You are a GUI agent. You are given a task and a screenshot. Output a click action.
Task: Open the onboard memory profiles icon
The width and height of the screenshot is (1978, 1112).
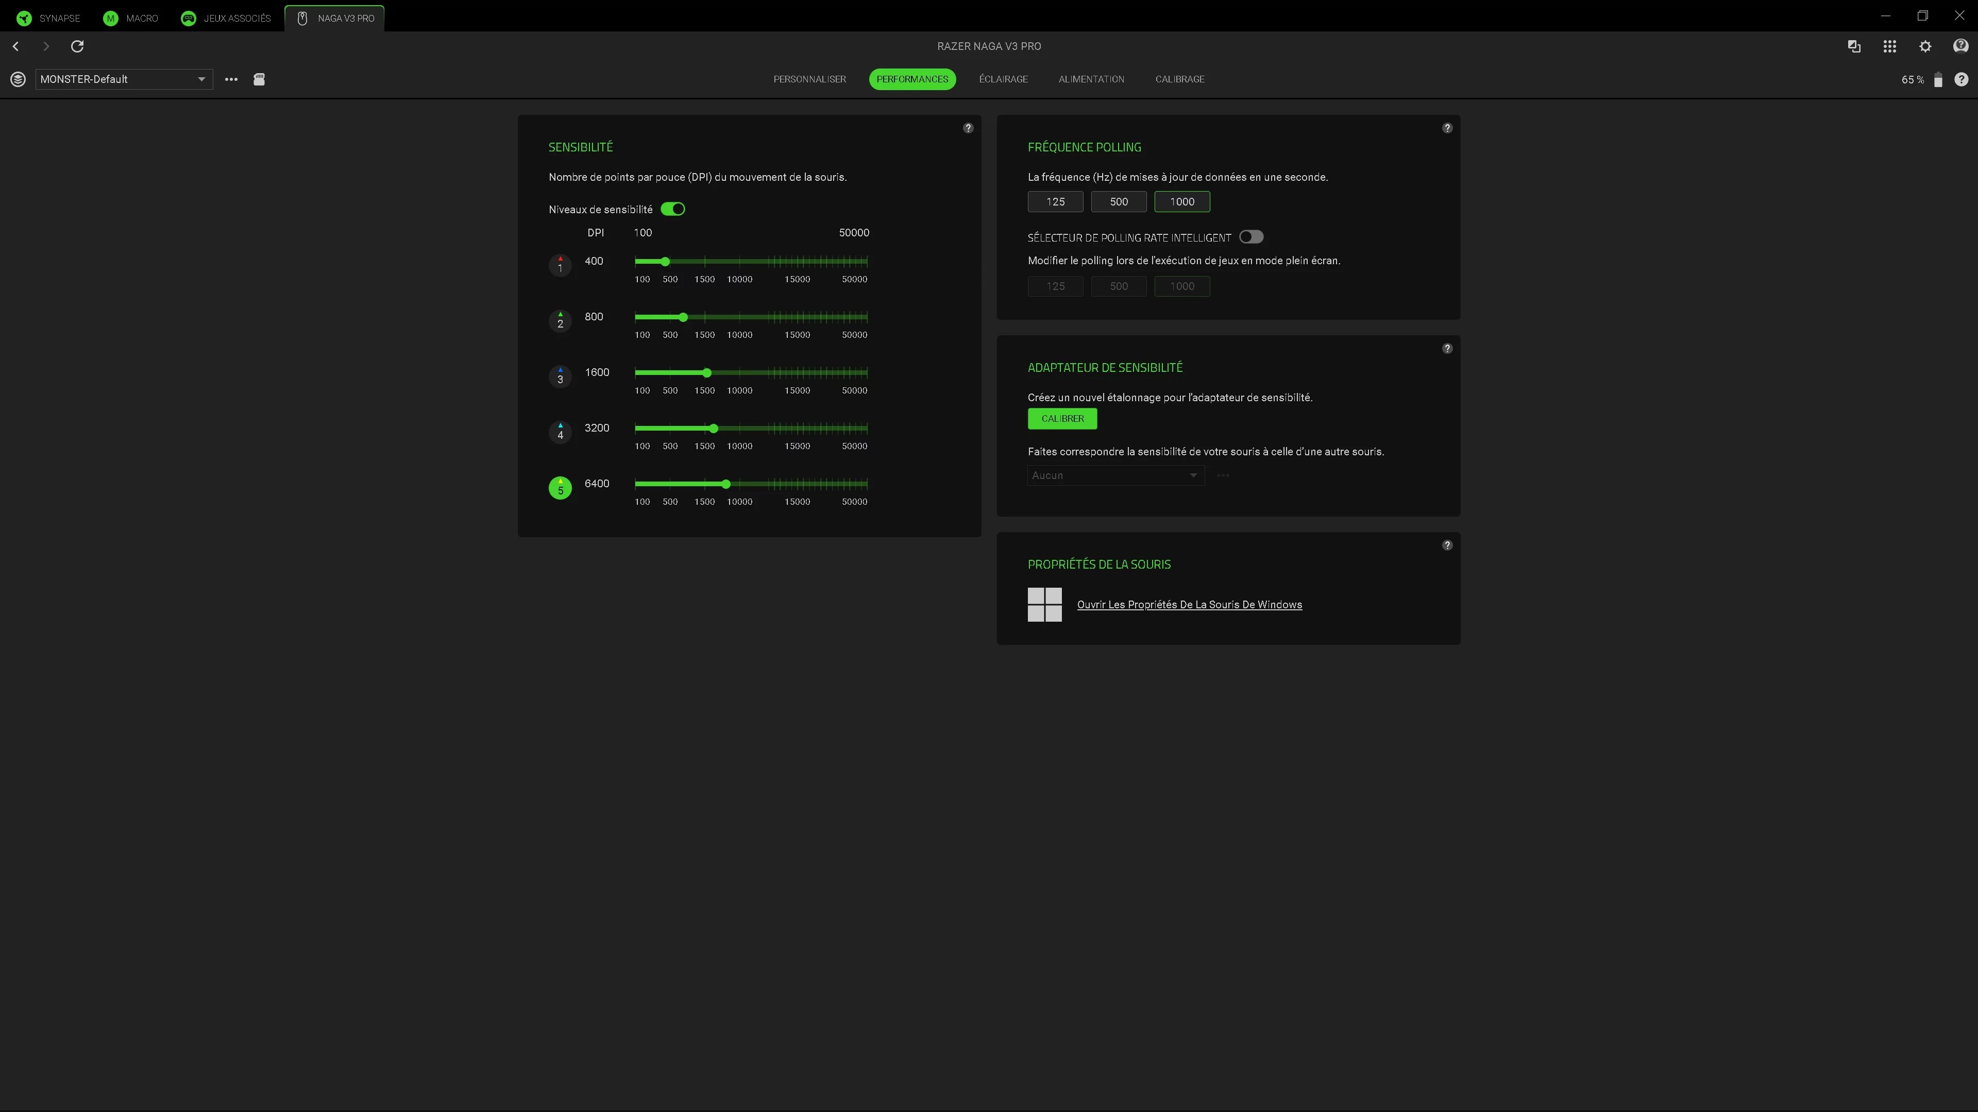click(260, 79)
